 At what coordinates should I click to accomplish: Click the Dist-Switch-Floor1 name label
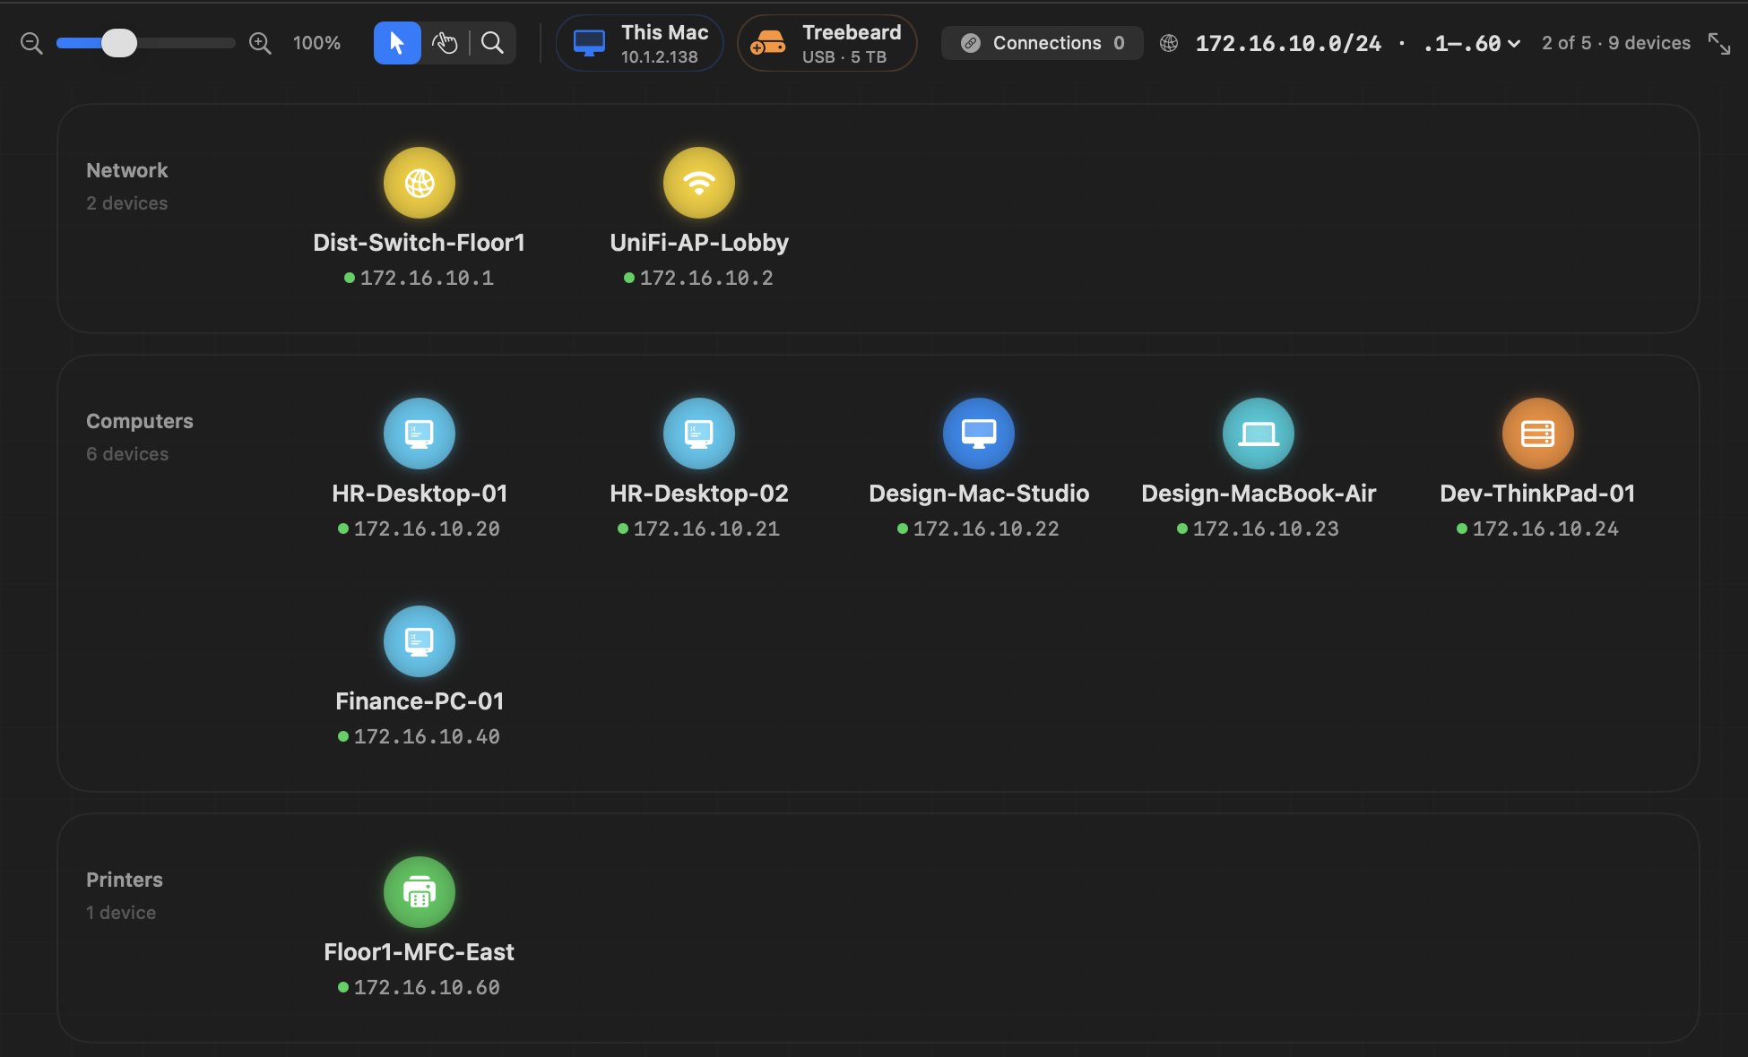tap(419, 243)
